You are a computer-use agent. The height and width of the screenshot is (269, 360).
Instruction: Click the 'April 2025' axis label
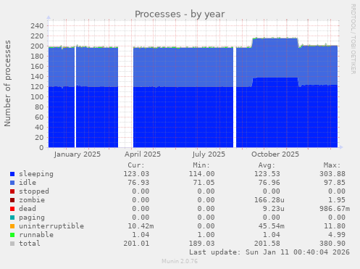[143, 154]
